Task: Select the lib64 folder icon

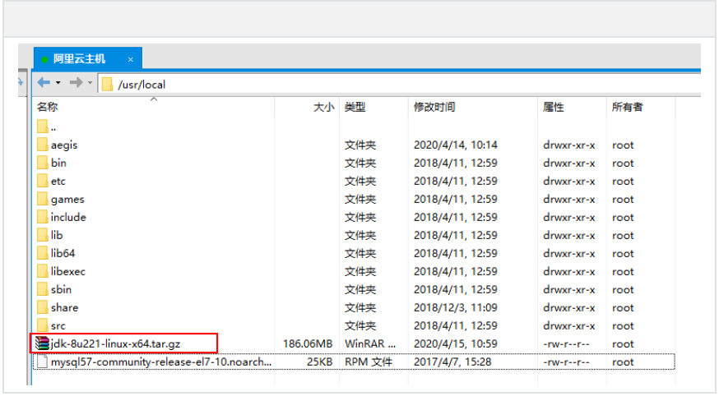Action: click(x=43, y=253)
